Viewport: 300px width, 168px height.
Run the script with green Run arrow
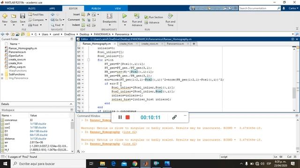tap(125, 16)
